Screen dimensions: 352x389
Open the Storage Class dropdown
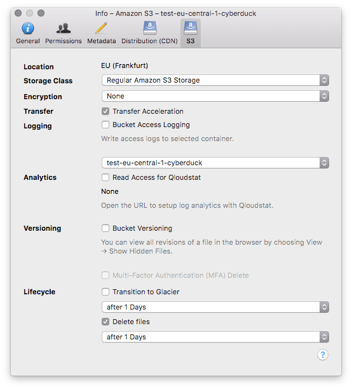point(215,80)
